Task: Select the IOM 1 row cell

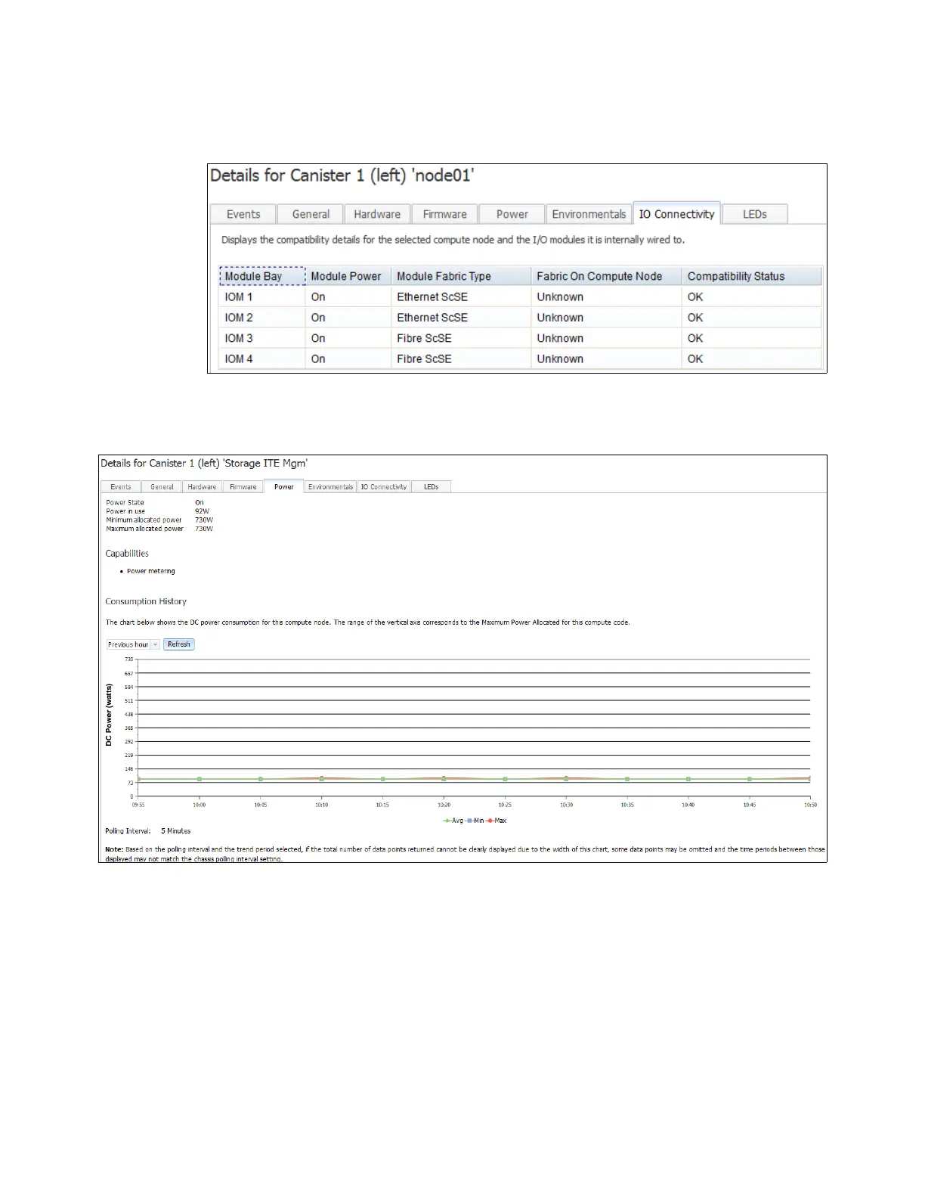Action: pyautogui.click(x=262, y=296)
